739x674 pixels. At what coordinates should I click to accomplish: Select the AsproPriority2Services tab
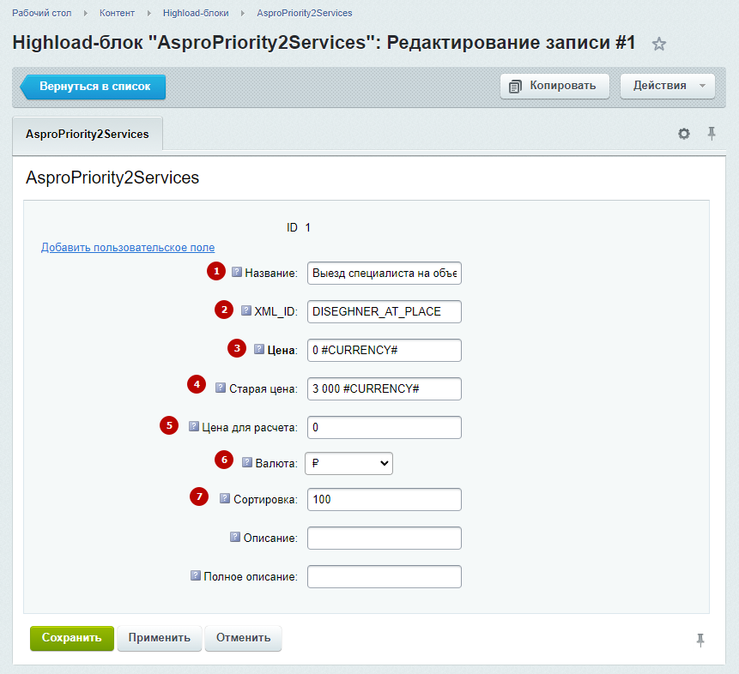point(88,135)
